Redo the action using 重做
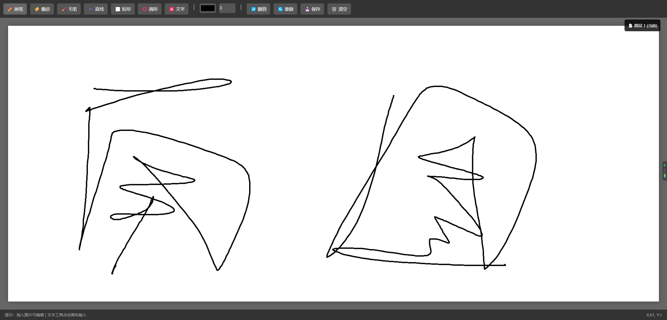The height and width of the screenshot is (320, 667). (x=285, y=9)
